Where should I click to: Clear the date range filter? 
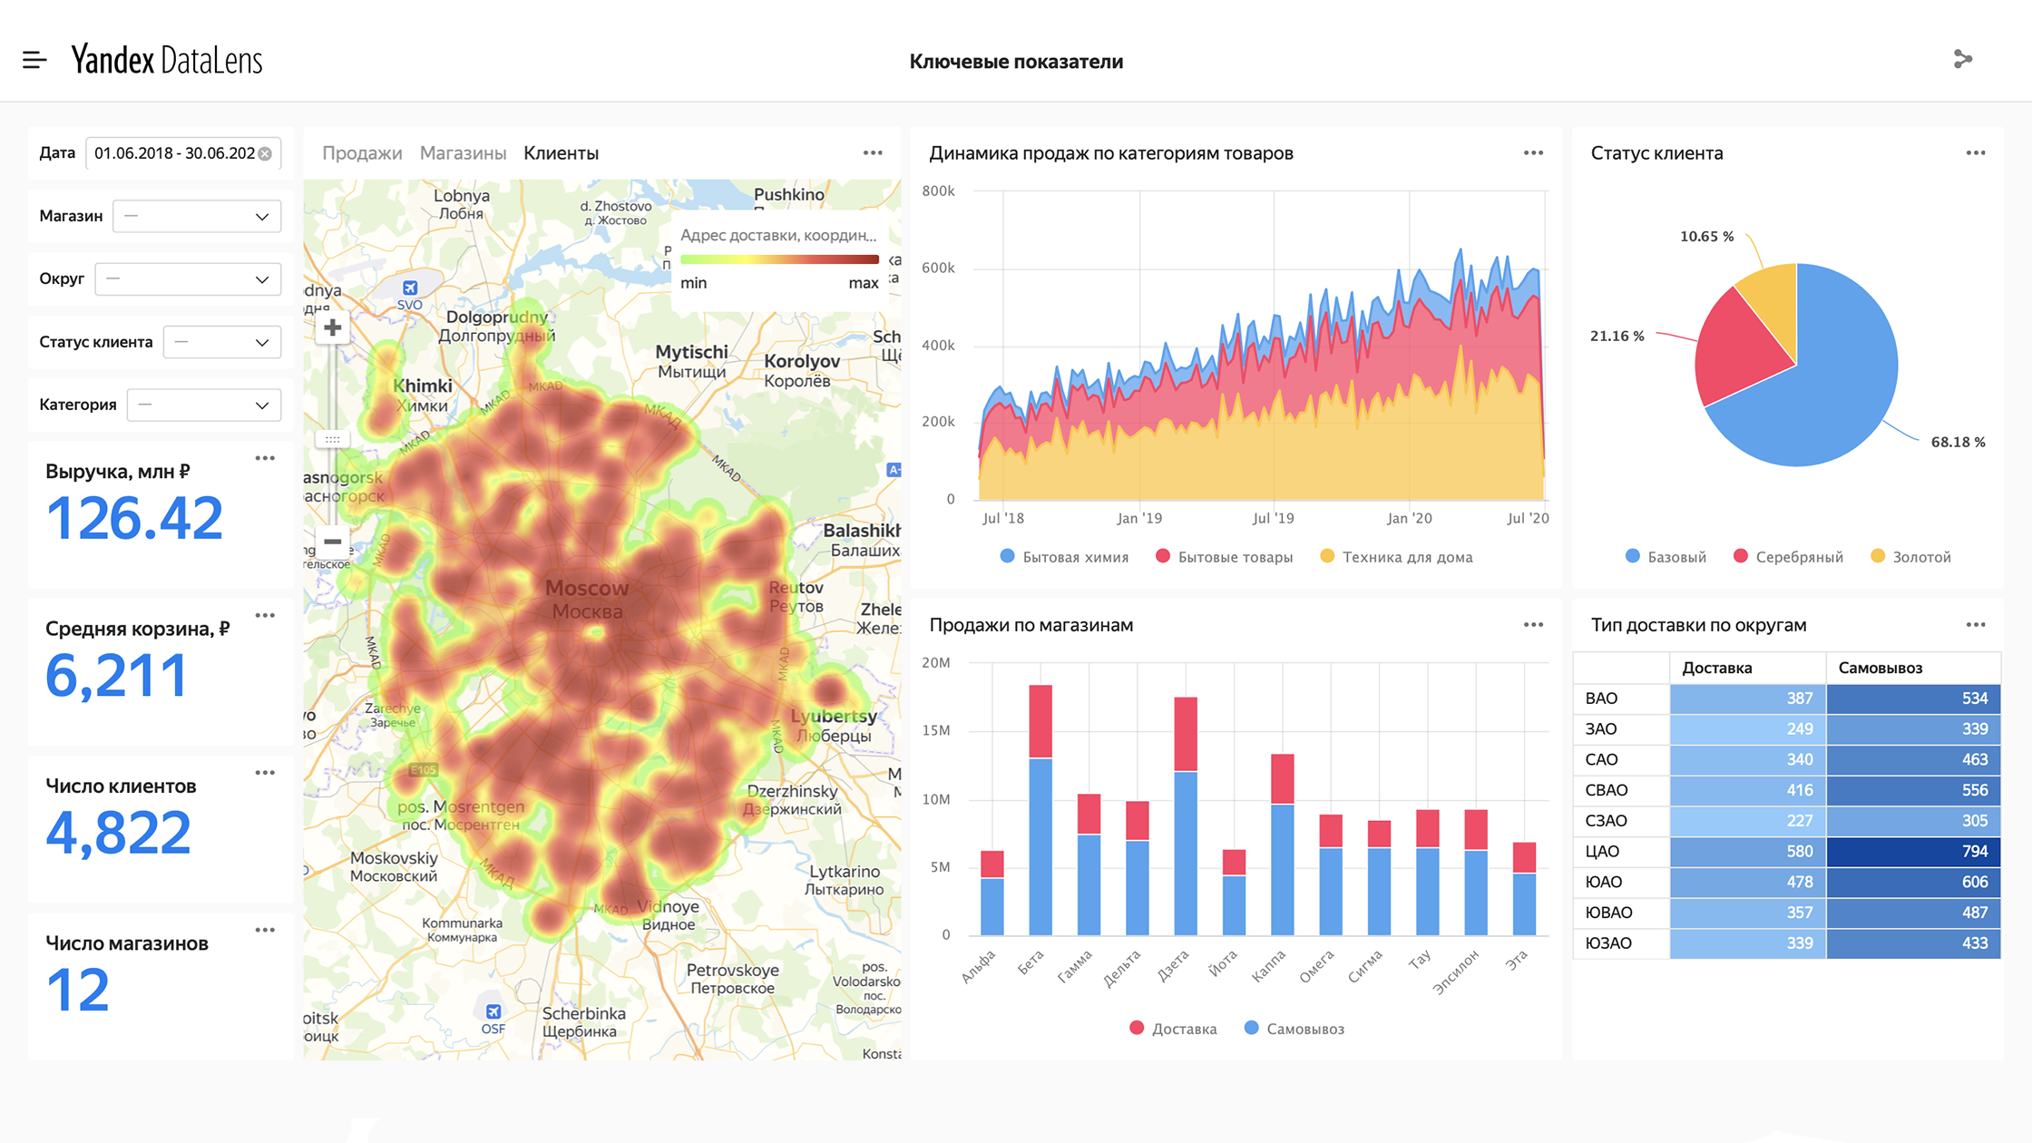click(x=265, y=154)
